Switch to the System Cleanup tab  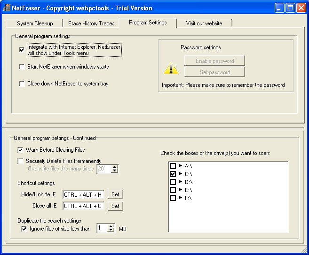pyautogui.click(x=35, y=23)
